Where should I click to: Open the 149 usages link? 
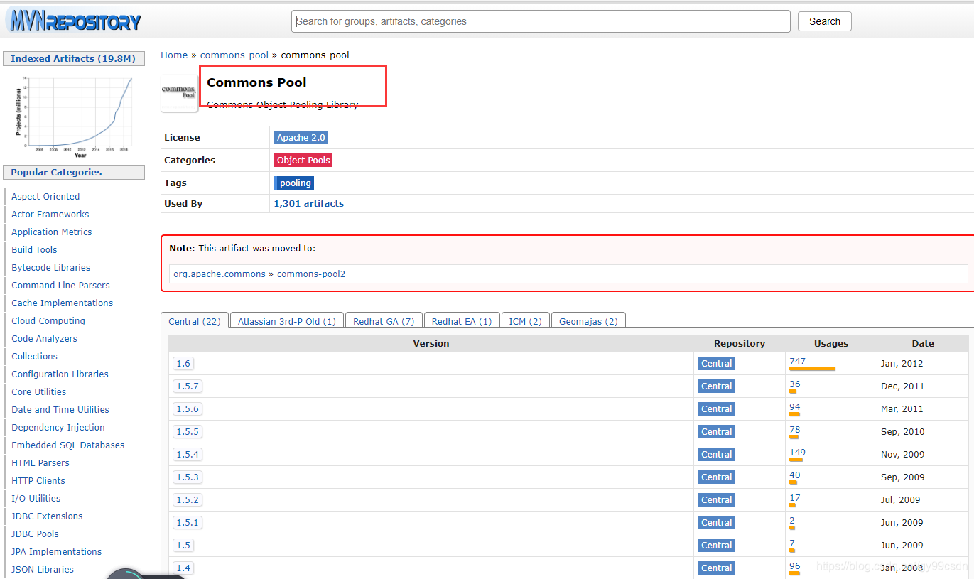[797, 452]
